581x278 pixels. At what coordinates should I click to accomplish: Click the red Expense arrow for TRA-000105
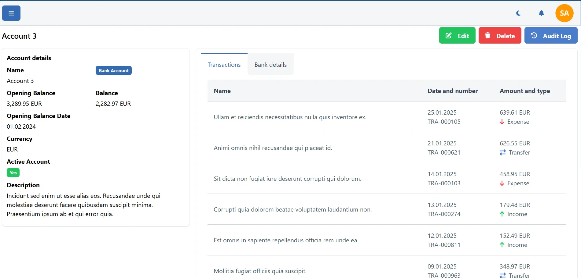coord(502,122)
